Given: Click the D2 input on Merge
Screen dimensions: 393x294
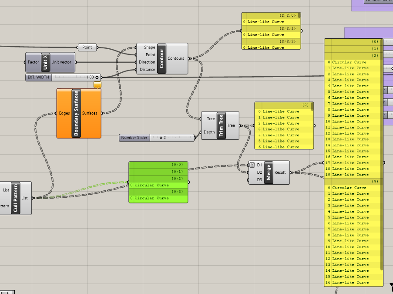Looking at the screenshot, I should click(x=259, y=172).
